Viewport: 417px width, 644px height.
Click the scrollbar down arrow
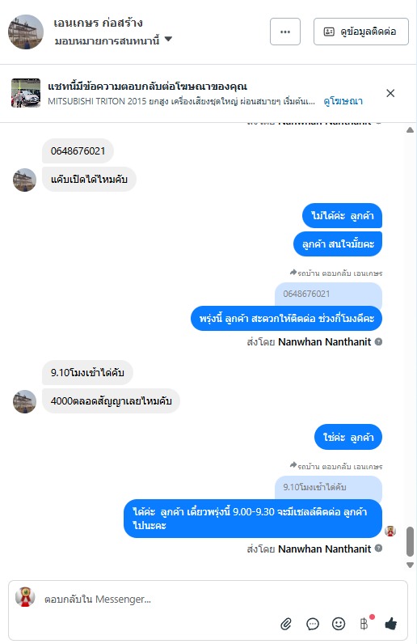410,566
